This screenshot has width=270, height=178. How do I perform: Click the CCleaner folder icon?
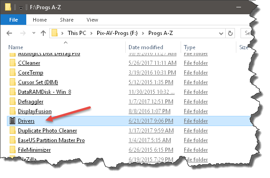[x=12, y=63]
